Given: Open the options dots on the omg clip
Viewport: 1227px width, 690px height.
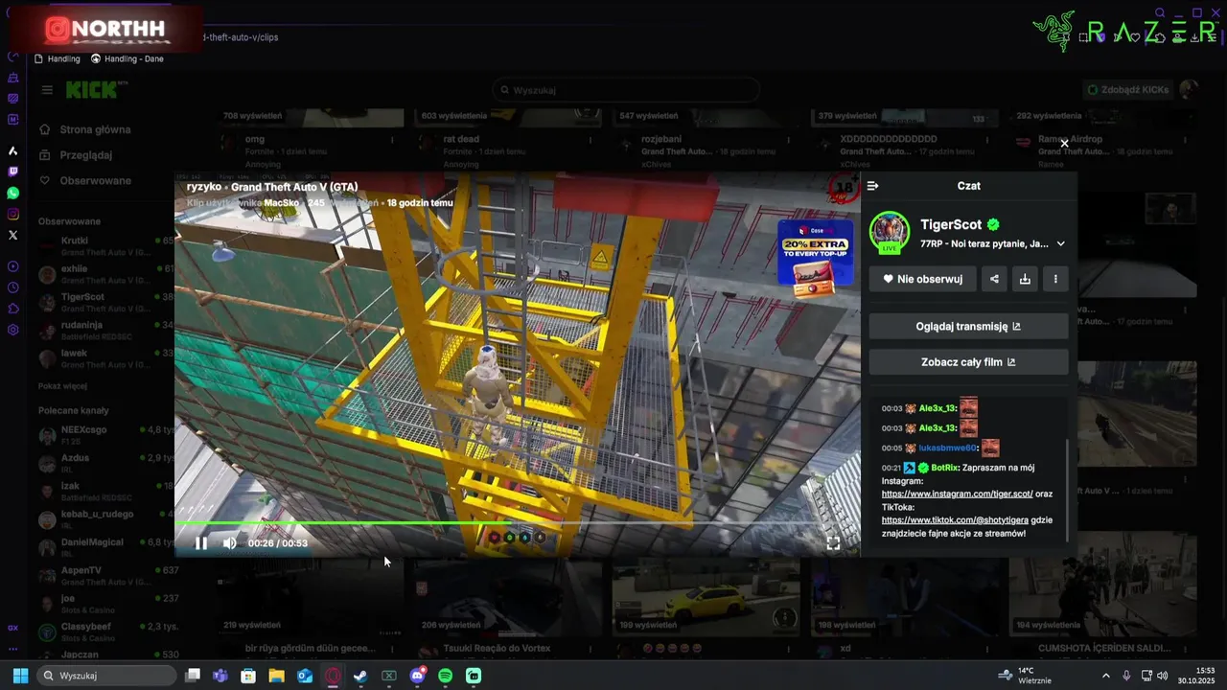Looking at the screenshot, I should tap(392, 140).
